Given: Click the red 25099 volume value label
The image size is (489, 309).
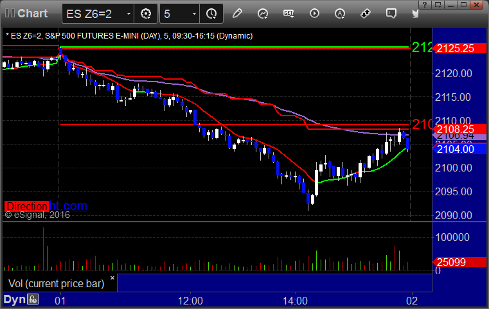Looking at the screenshot, I should pos(459,262).
